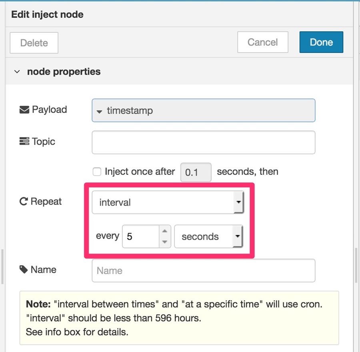Image resolution: width=360 pixels, height=352 pixels.
Task: Focus the Topic text field
Action: [204, 142]
